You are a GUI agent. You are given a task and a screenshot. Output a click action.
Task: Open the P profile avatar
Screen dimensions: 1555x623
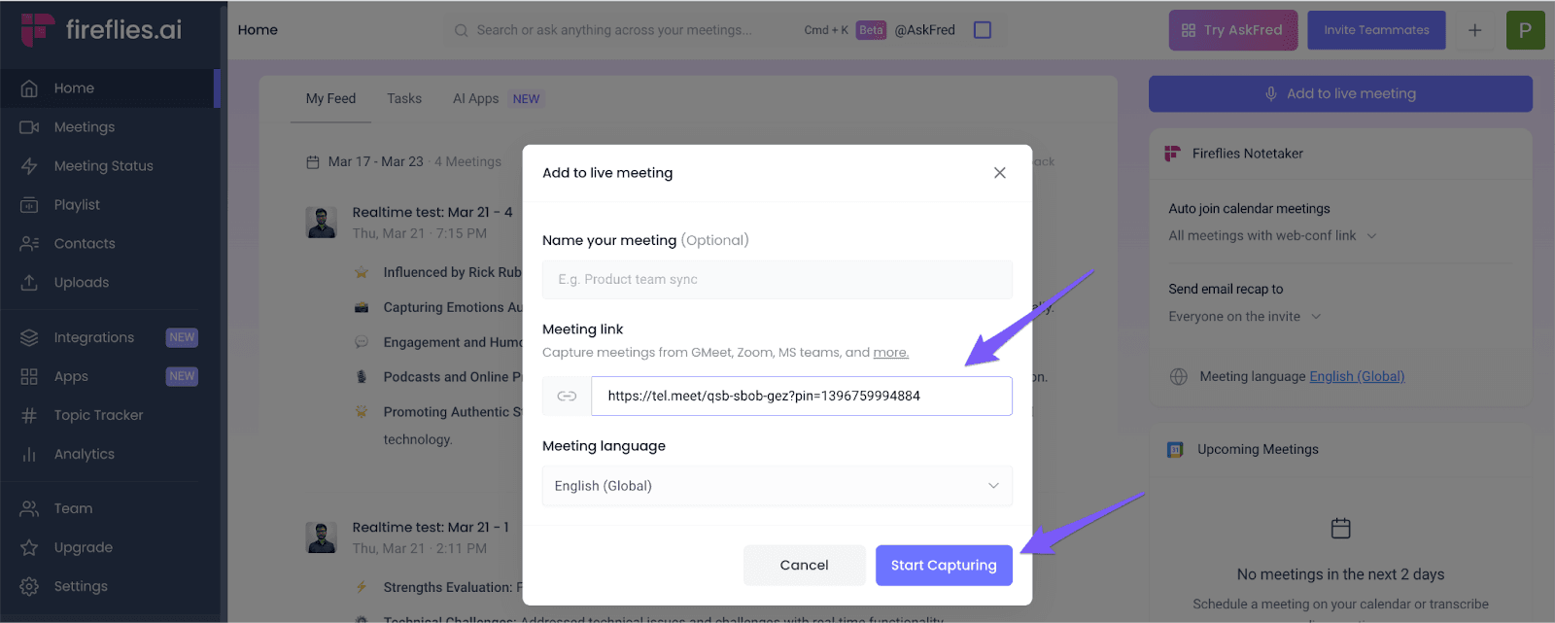[1525, 30]
